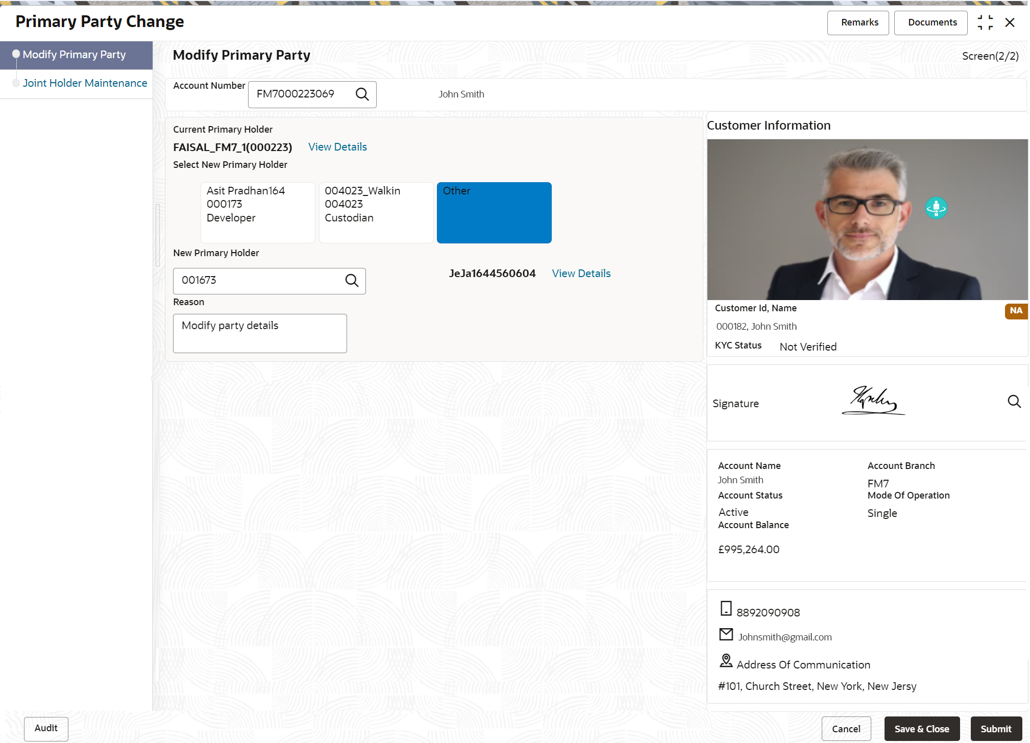This screenshot has width=1030, height=743.
Task: Open the Documents button
Action: 932,22
